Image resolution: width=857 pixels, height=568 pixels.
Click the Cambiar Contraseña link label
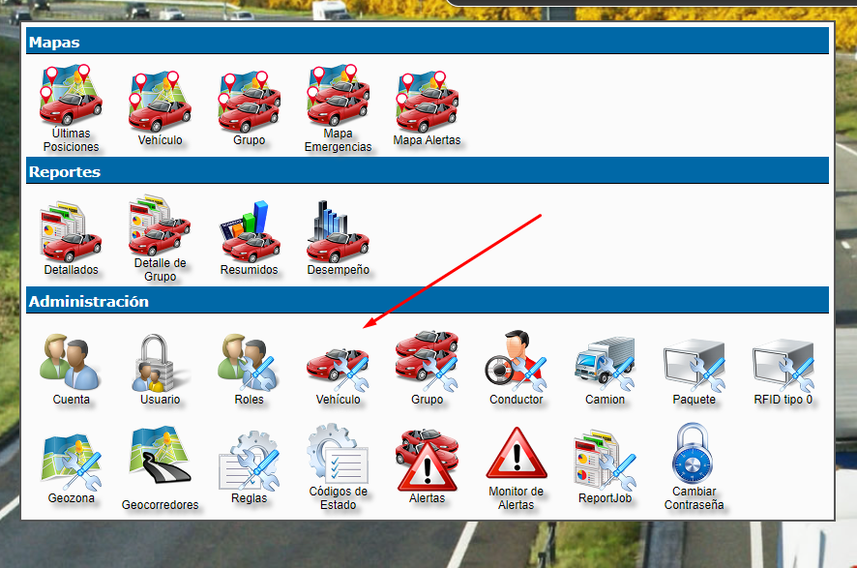694,497
